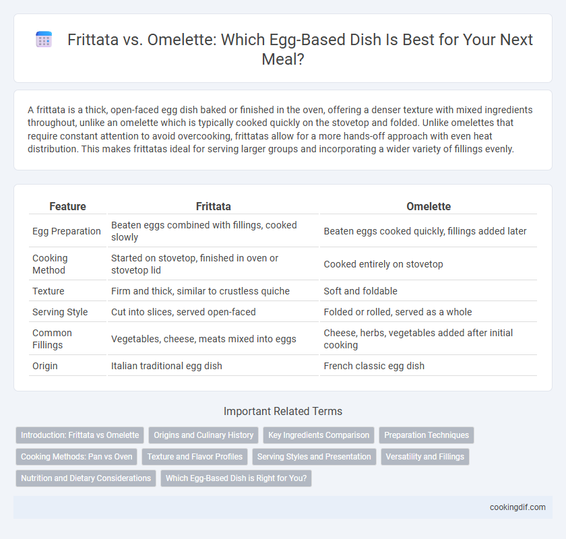Select the Cooking Method row label
The height and width of the screenshot is (539, 566).
coord(50,264)
